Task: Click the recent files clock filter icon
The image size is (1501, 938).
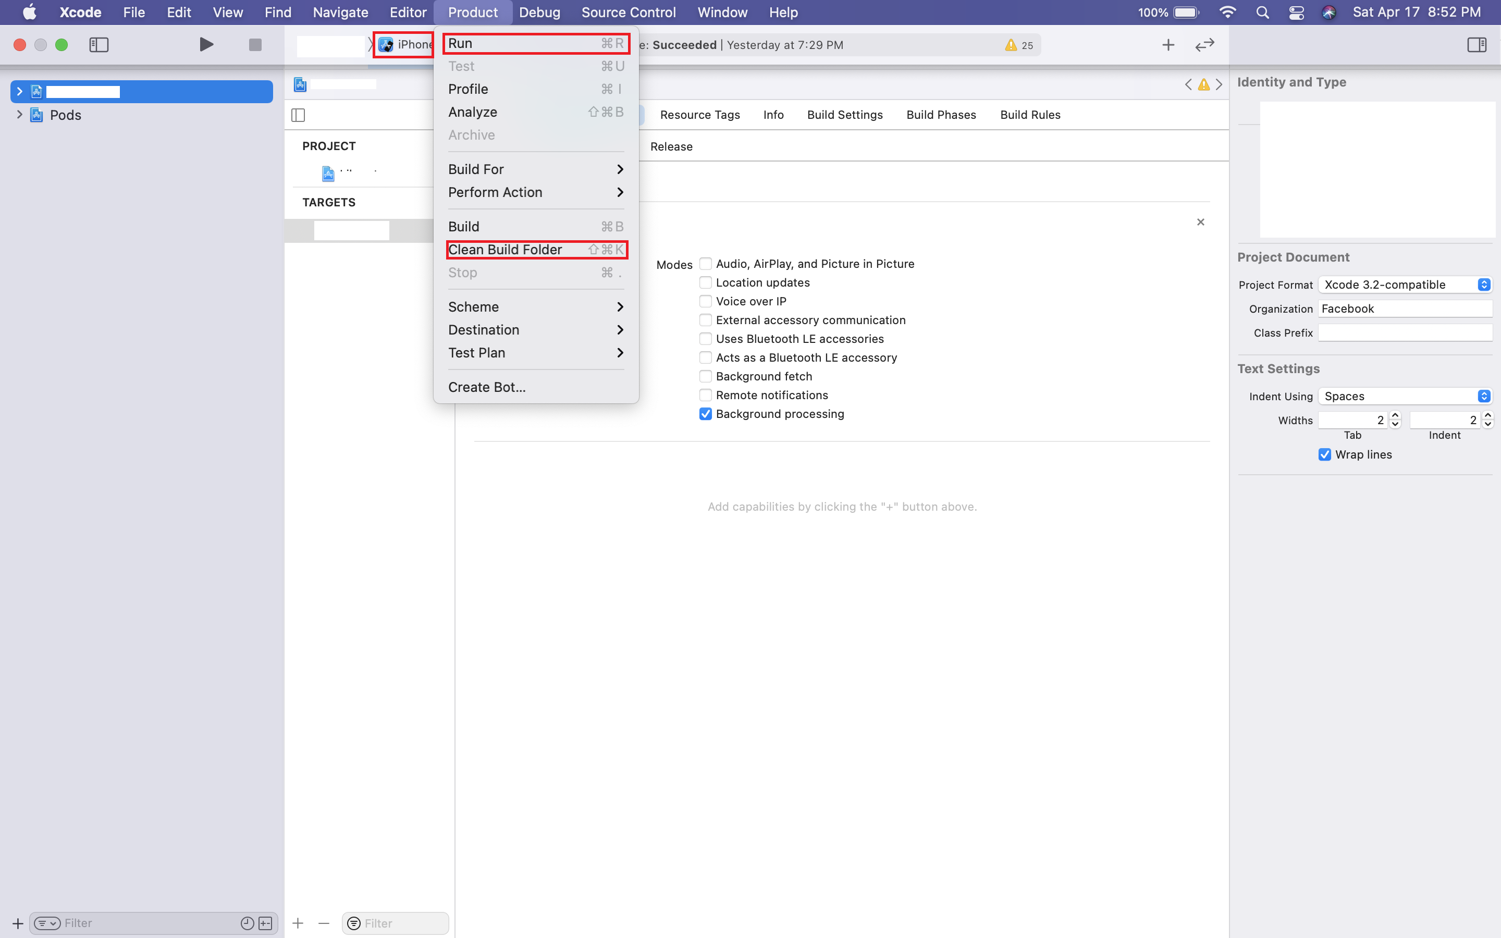Action: (x=247, y=923)
